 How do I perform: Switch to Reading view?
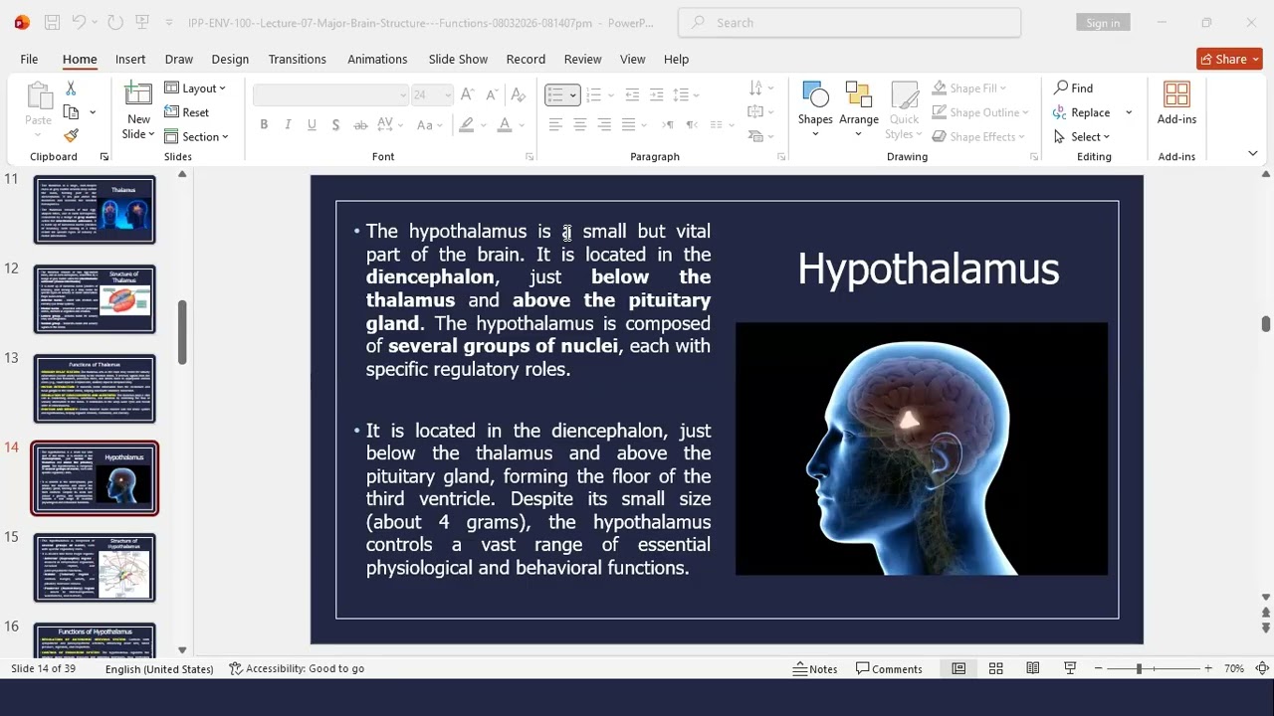click(x=1033, y=668)
